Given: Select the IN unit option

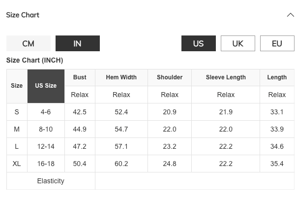Looking at the screenshot, I should click(77, 43).
